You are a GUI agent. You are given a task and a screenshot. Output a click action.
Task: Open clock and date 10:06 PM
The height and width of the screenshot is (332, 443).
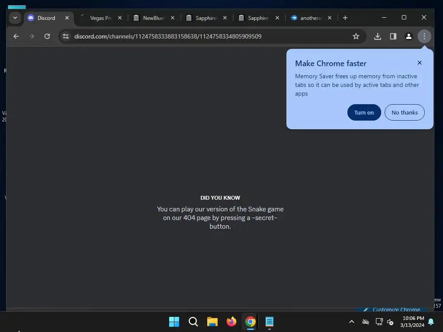412,322
